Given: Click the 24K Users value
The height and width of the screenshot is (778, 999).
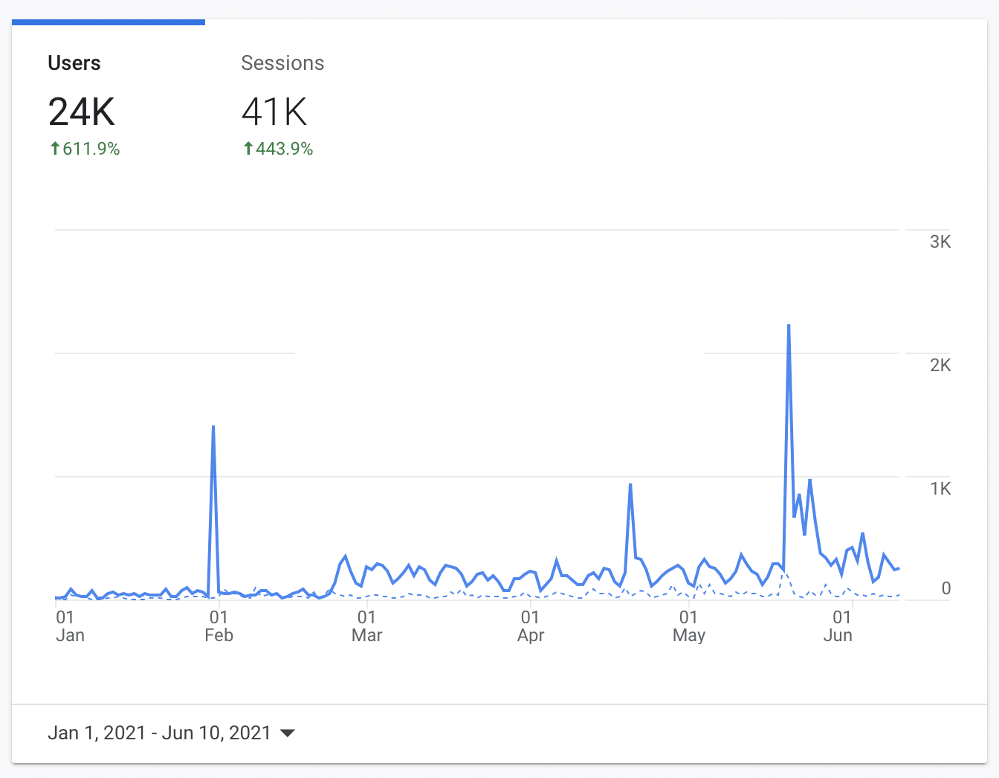Looking at the screenshot, I should tap(81, 112).
